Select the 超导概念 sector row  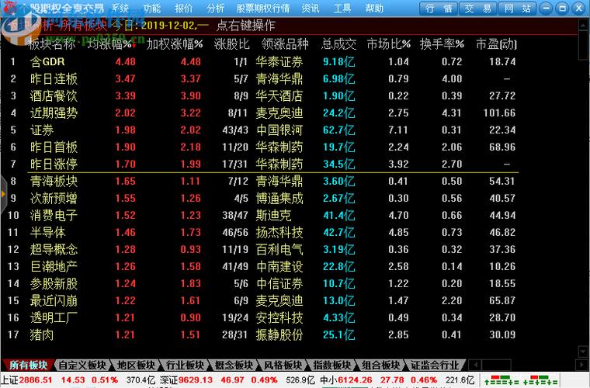click(262, 249)
